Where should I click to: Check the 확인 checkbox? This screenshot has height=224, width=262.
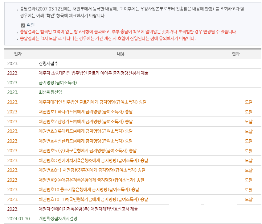[23, 25]
